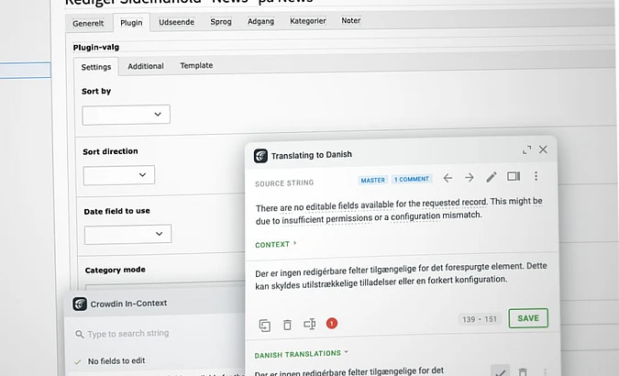Save the Danish translation
Screen dimensions: 619x376
click(x=528, y=318)
